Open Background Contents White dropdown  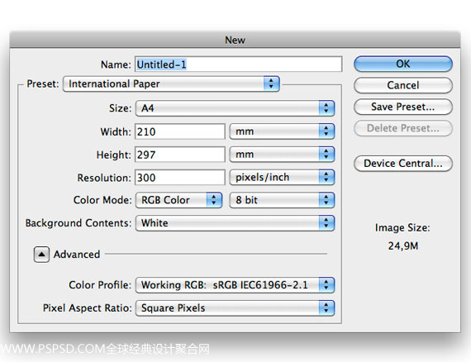(235, 223)
